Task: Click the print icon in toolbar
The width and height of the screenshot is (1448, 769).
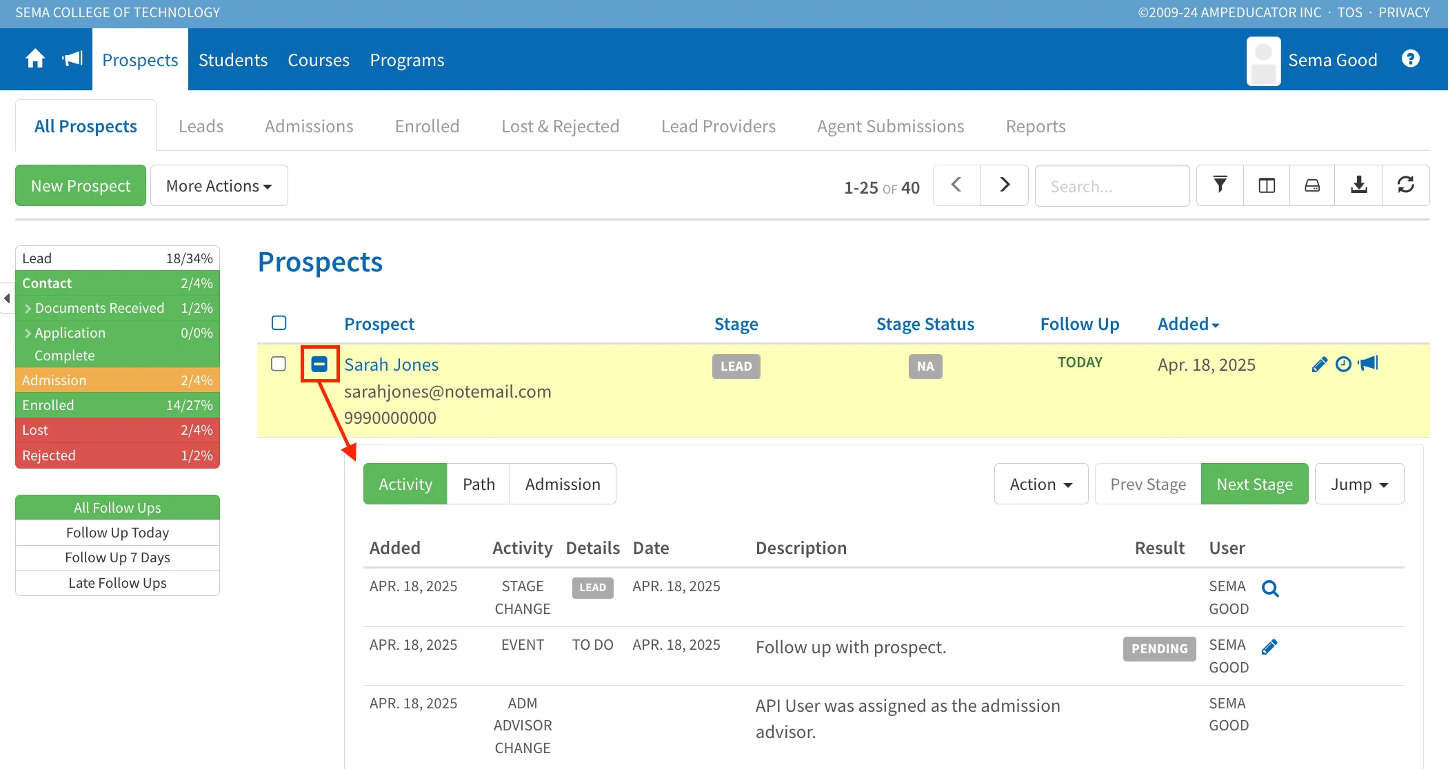Action: click(x=1312, y=185)
